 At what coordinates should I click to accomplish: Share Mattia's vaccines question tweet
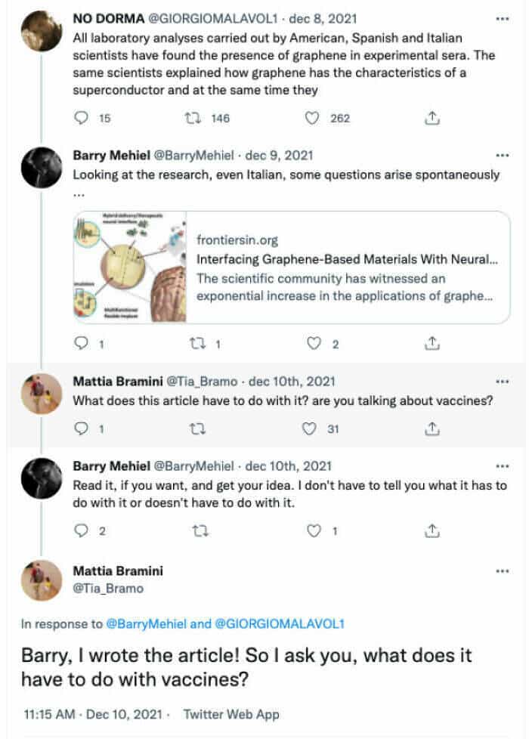[x=432, y=429]
